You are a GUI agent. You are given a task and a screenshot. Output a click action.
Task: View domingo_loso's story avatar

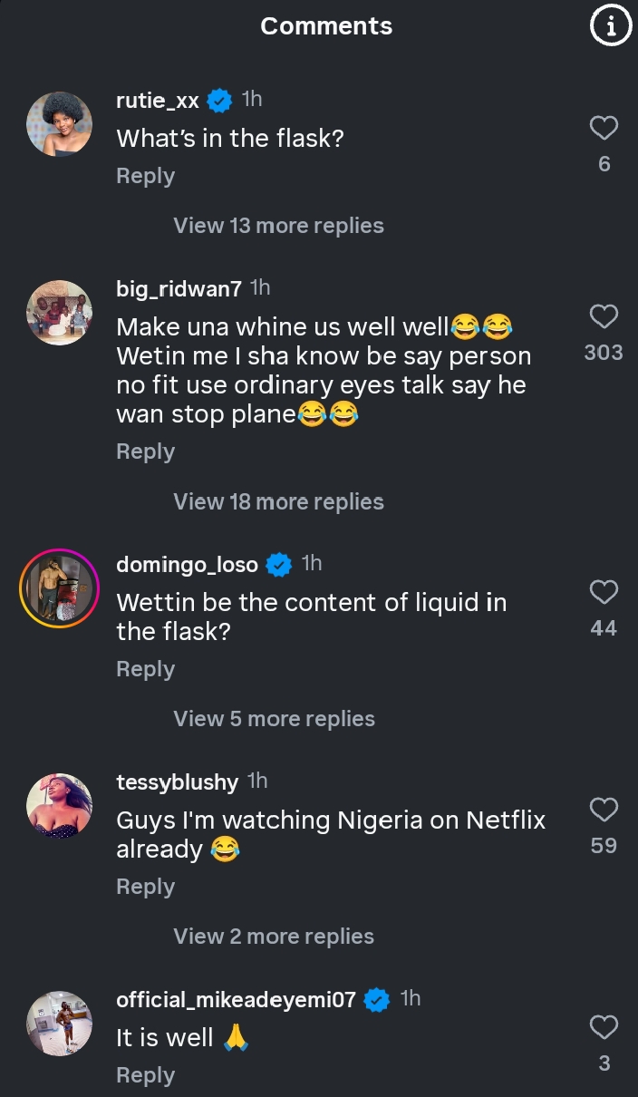60,589
